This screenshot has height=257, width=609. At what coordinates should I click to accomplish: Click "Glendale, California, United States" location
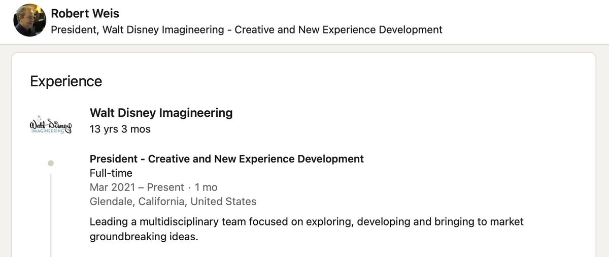[173, 202]
